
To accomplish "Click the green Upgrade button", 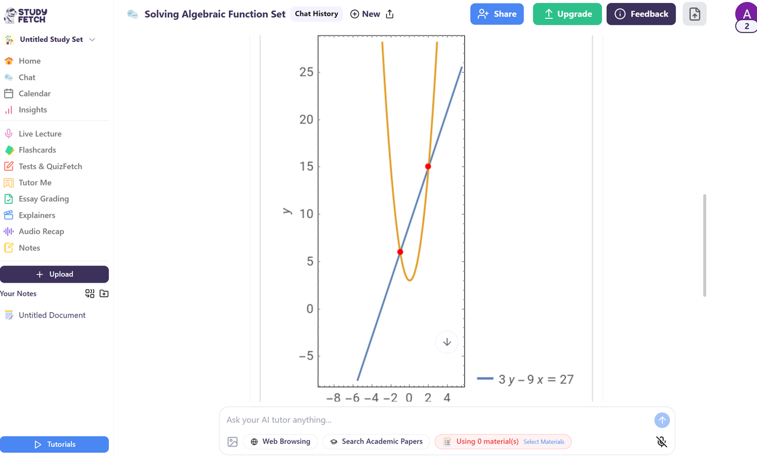I will pos(567,14).
